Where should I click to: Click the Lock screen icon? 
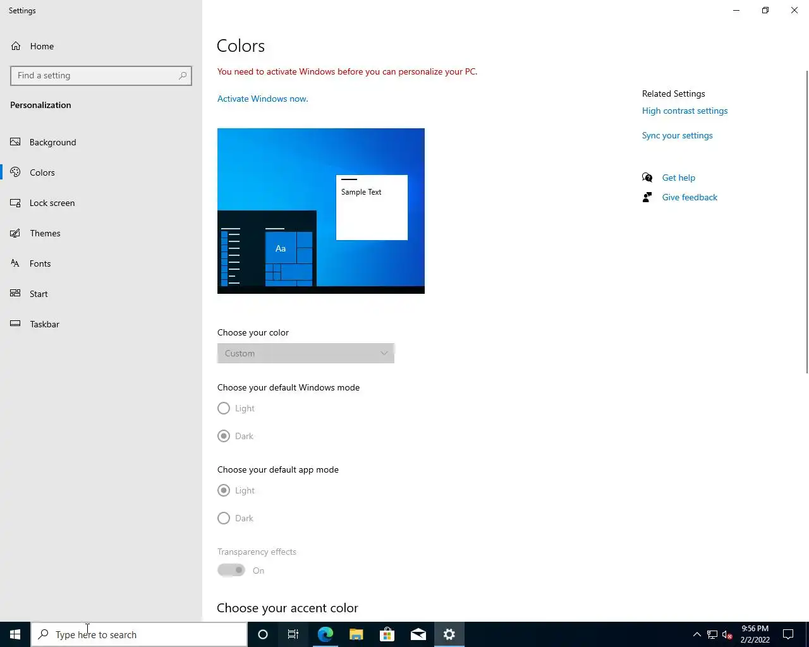(x=16, y=203)
